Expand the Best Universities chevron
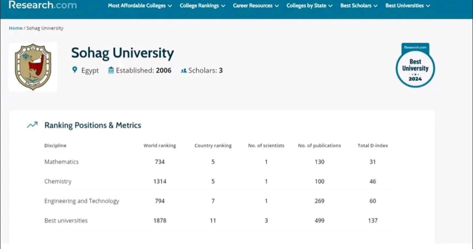The image size is (473, 249). tap(428, 6)
